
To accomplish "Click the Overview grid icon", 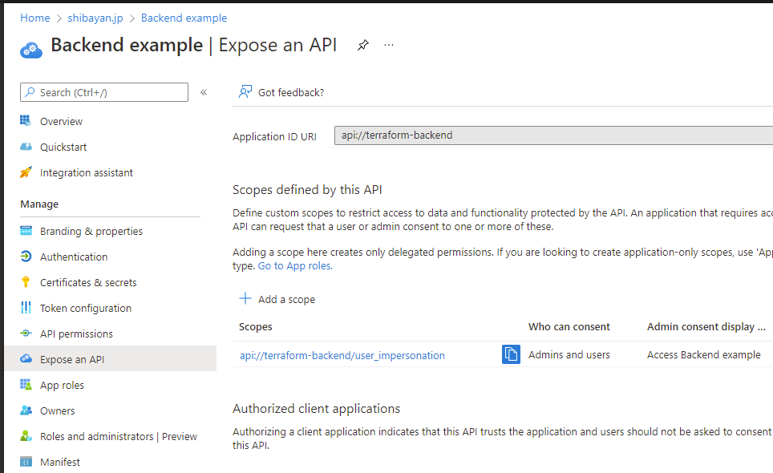I will 26,121.
